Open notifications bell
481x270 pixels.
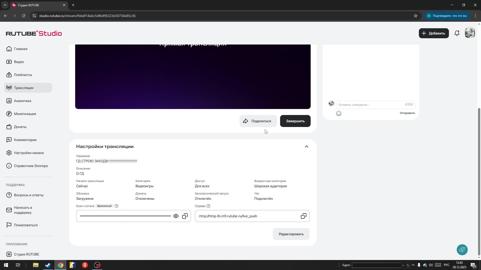pyautogui.click(x=457, y=33)
